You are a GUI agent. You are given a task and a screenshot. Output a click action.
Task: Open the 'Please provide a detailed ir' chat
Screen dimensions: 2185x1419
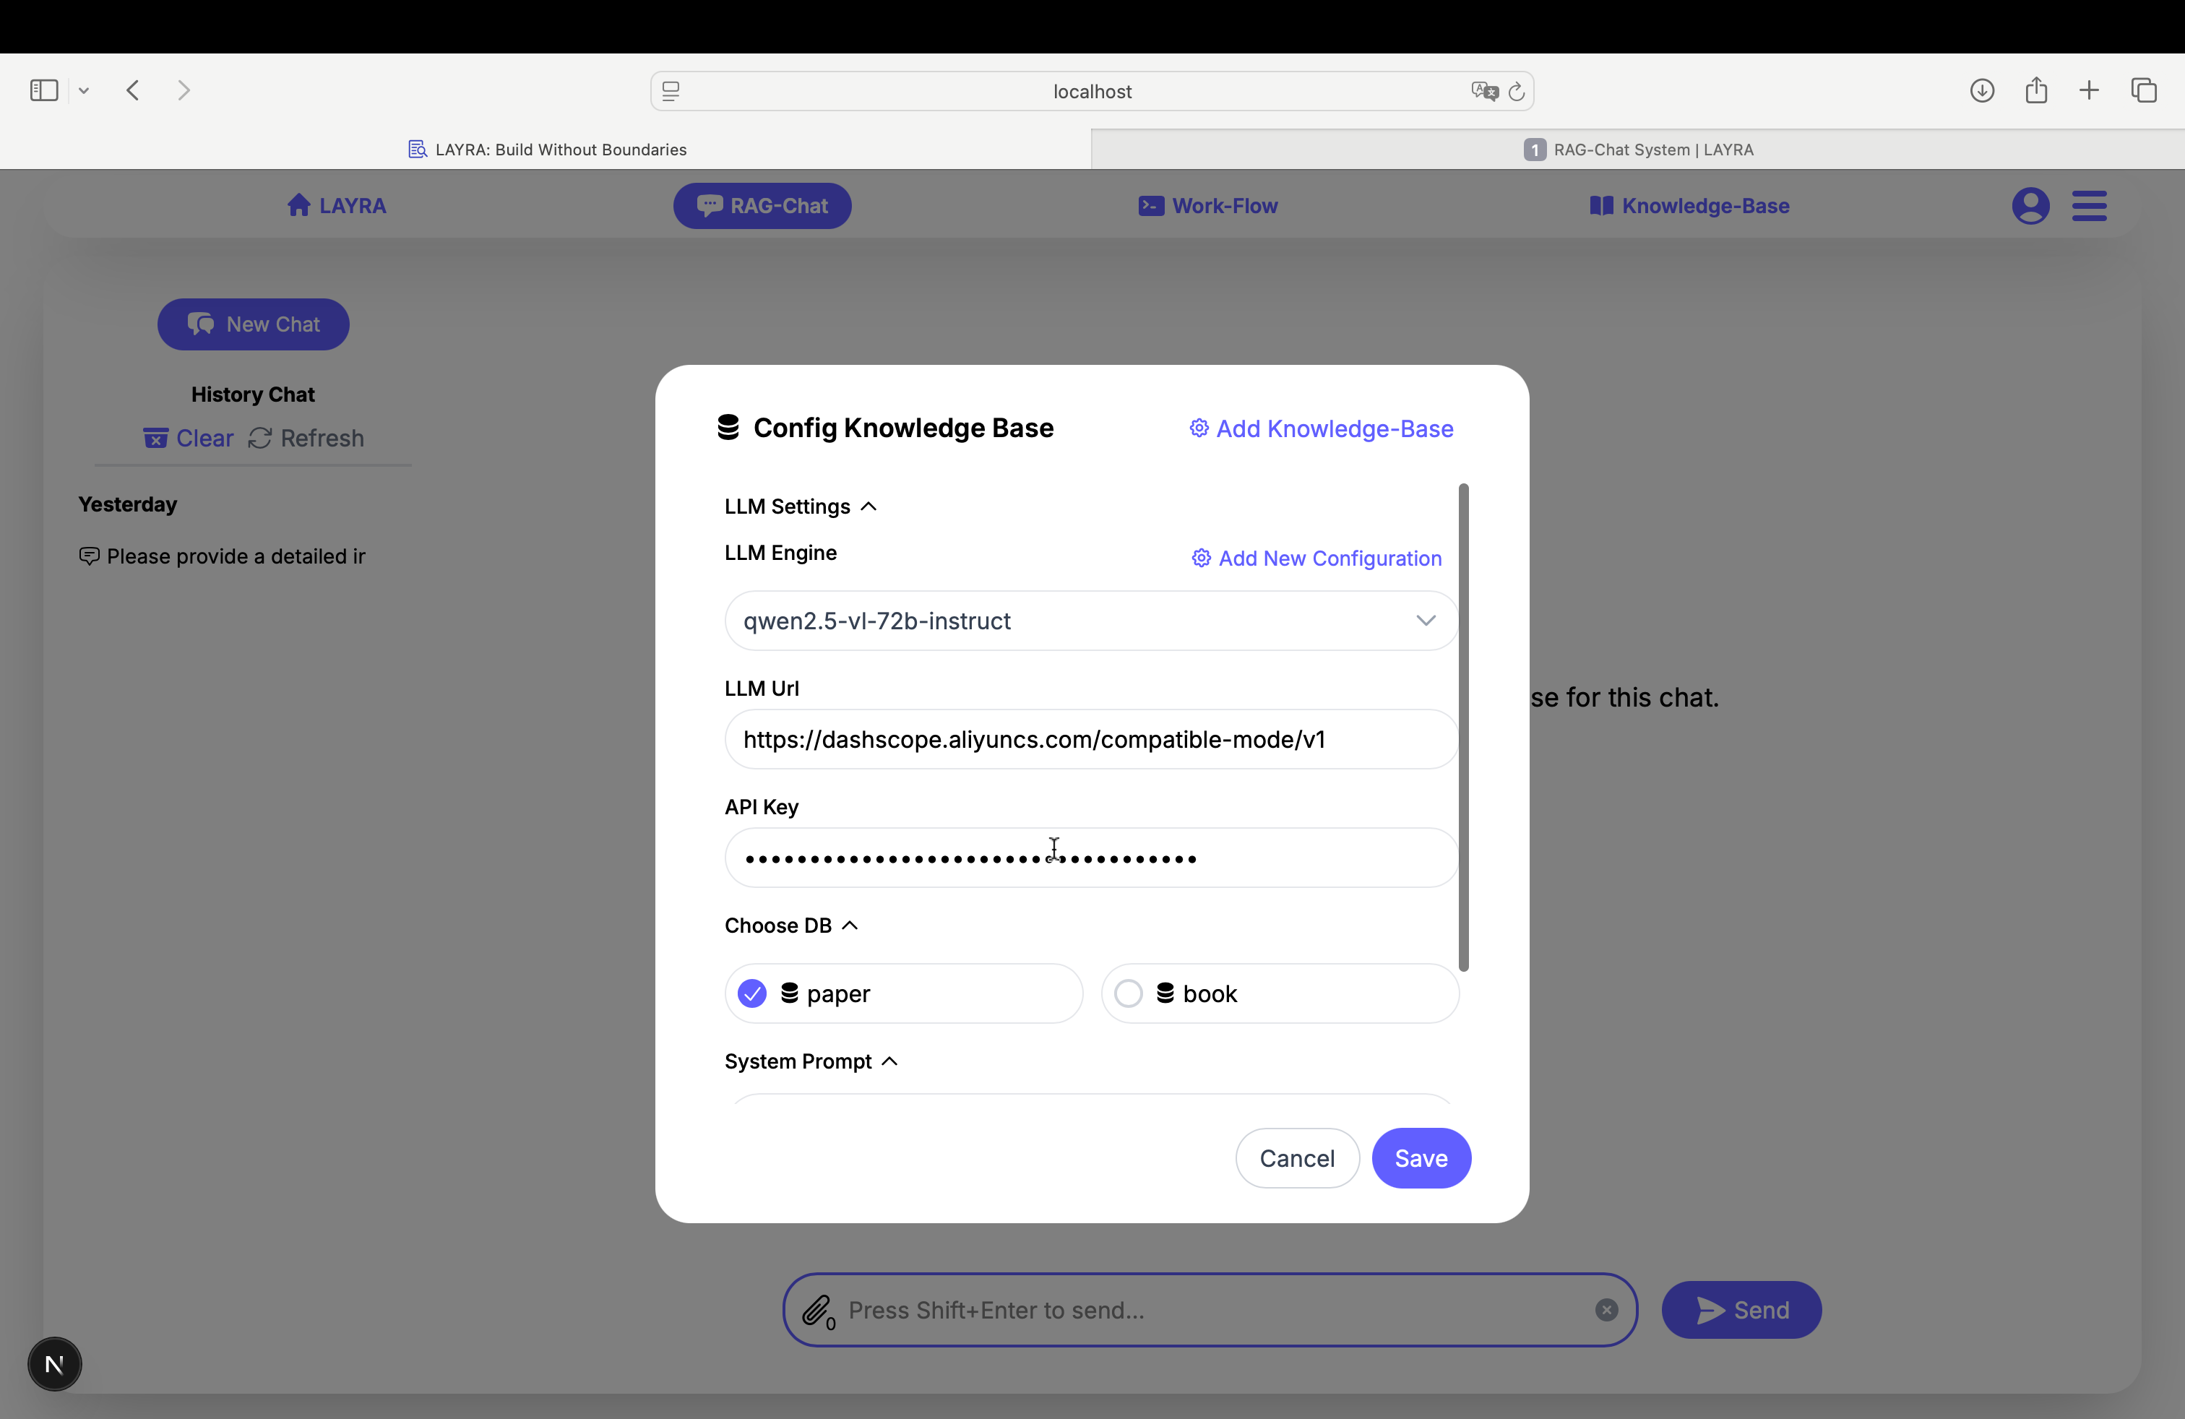(222, 556)
